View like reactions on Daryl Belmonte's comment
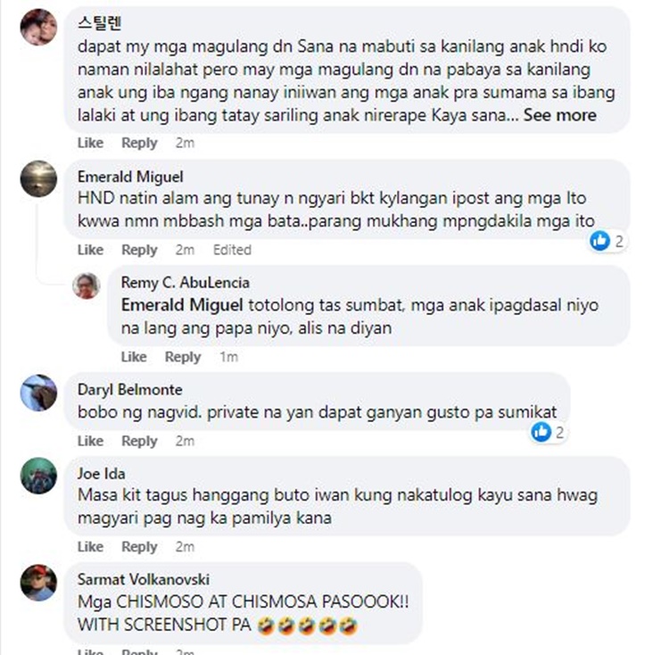The image size is (669, 655). point(549,432)
